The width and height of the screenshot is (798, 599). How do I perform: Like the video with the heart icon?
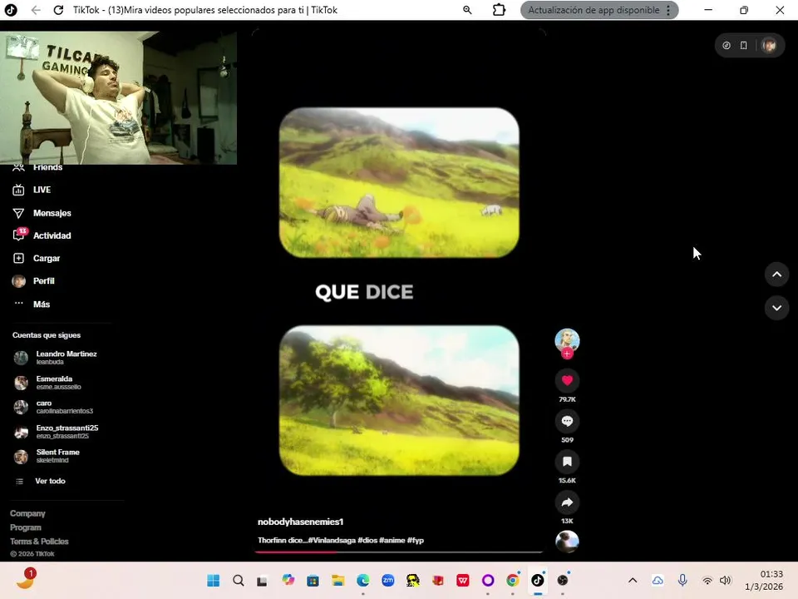[x=567, y=380]
